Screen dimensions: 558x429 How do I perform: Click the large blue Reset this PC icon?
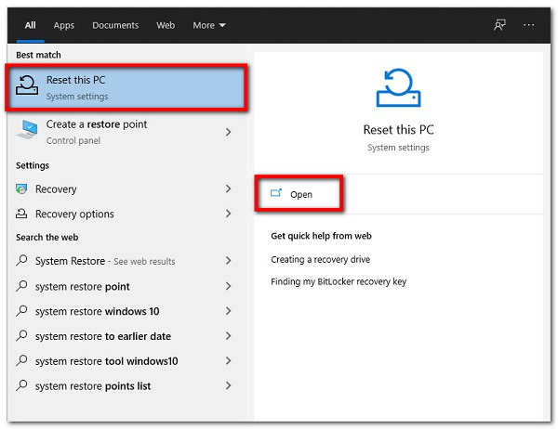[x=399, y=87]
